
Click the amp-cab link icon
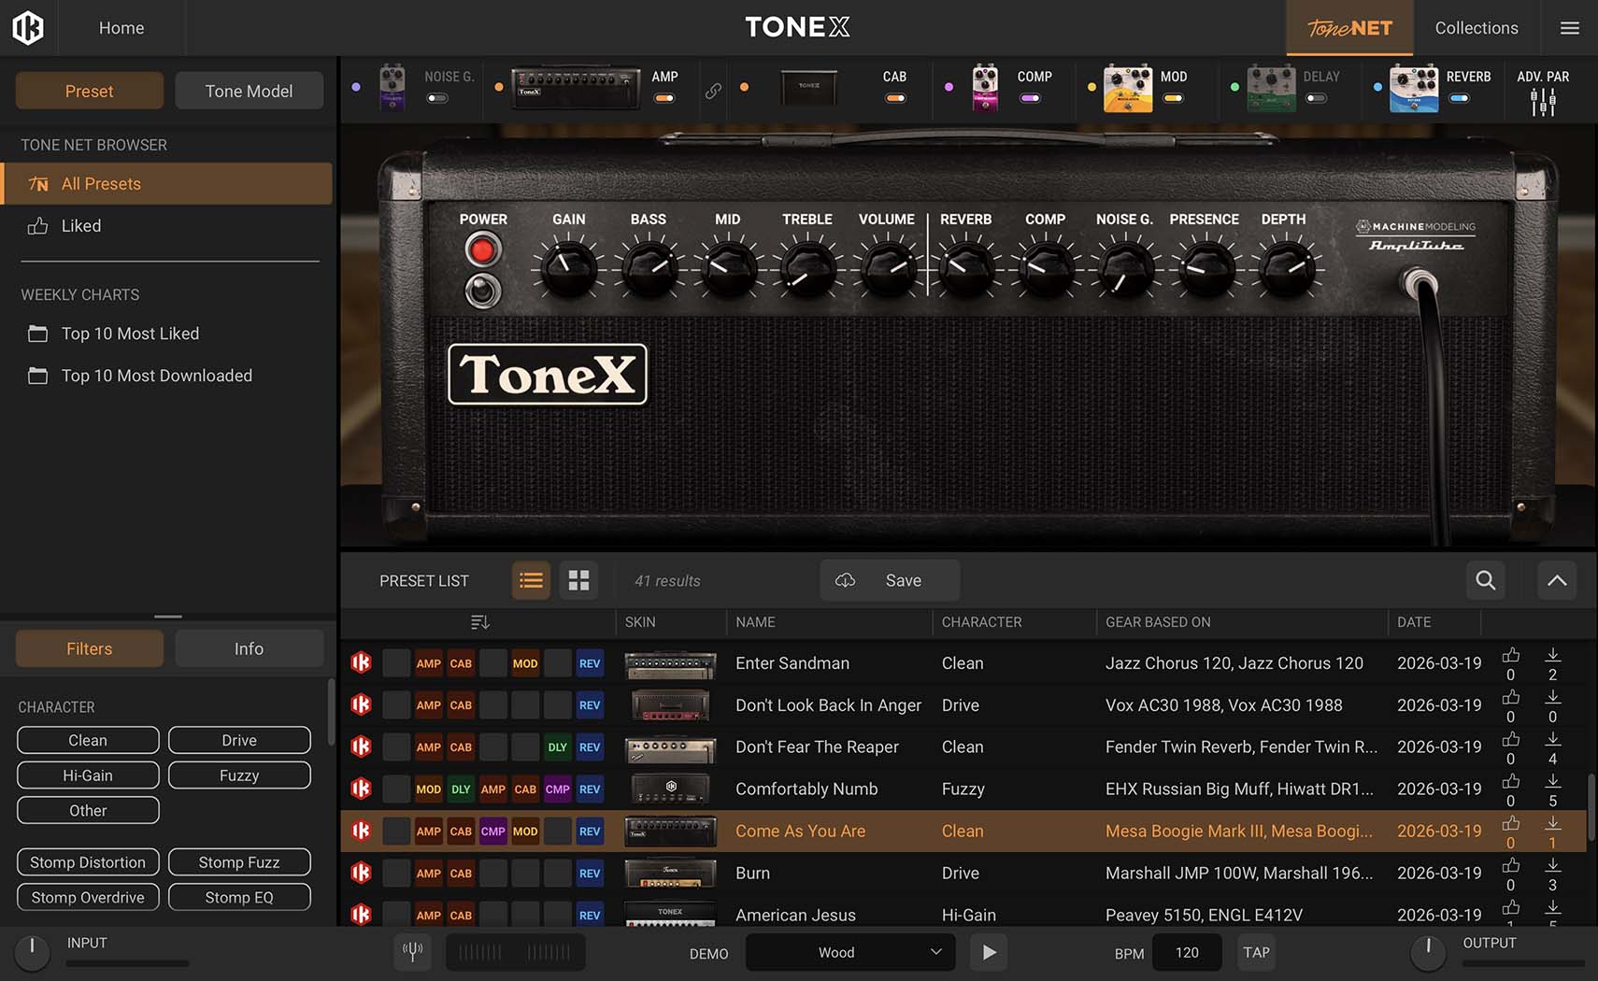[x=713, y=91]
